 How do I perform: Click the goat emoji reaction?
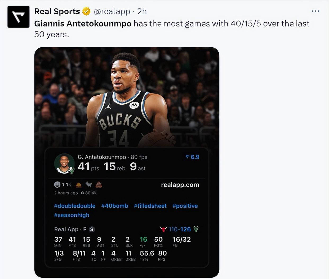tap(88, 185)
